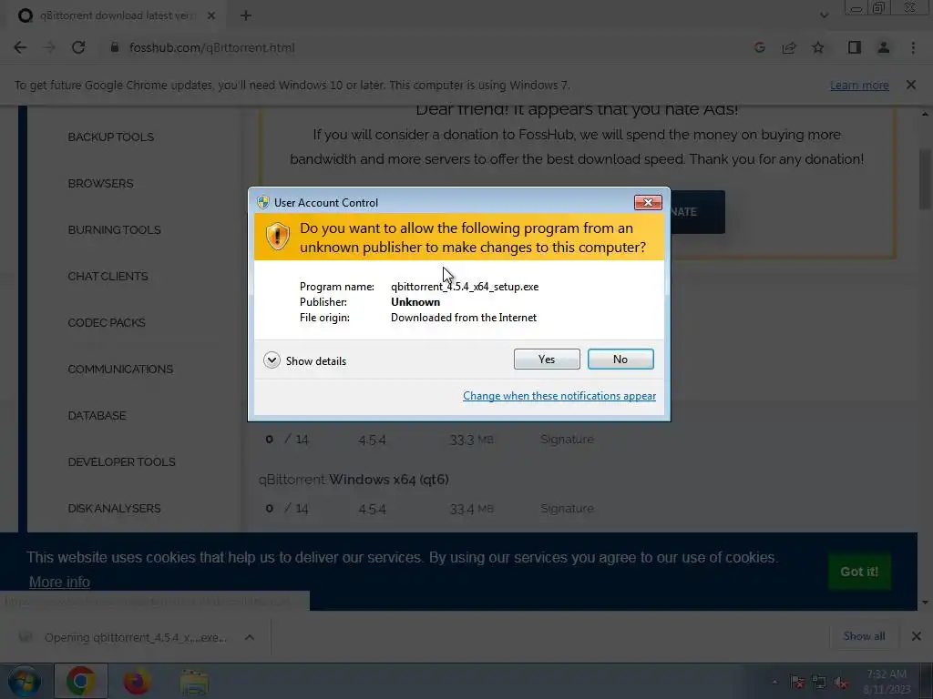Open BROWSERS category
933x699 pixels.
point(100,183)
